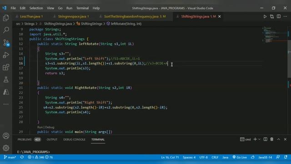Click the cloud status icon before JavaSE-14
Screen dimensions: 291x164
coord(253,157)
